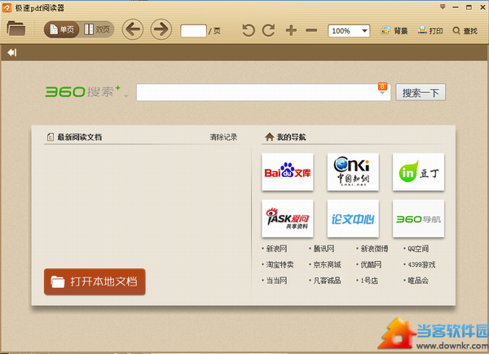This screenshot has height=354, width=489.
Task: Open file via toolbar folder icon
Action: [x=16, y=29]
